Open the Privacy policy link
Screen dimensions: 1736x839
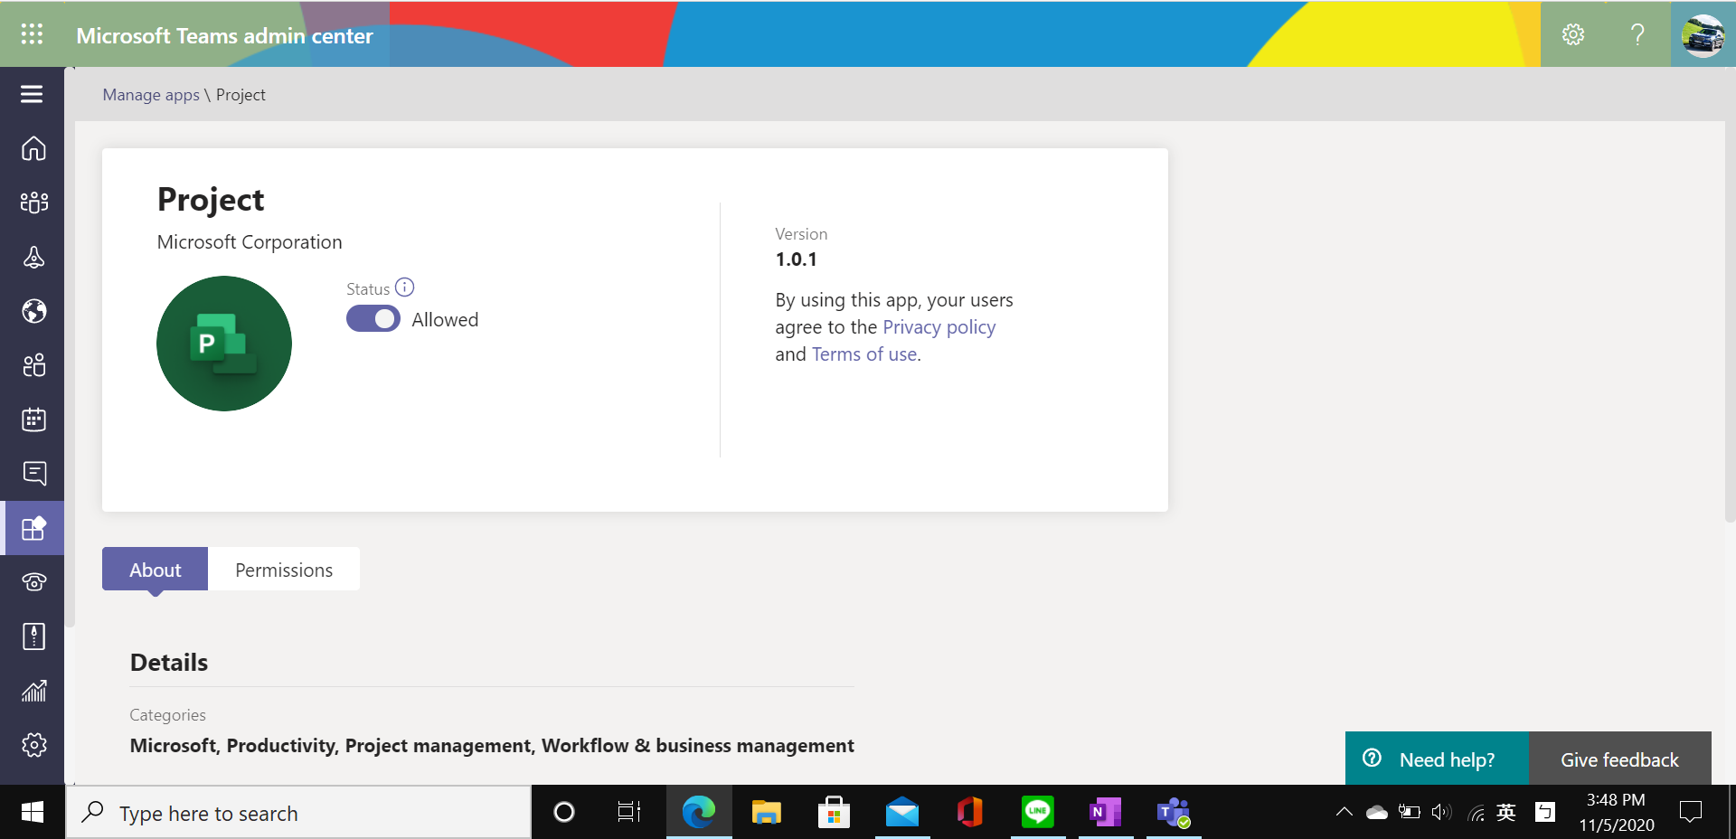939,327
